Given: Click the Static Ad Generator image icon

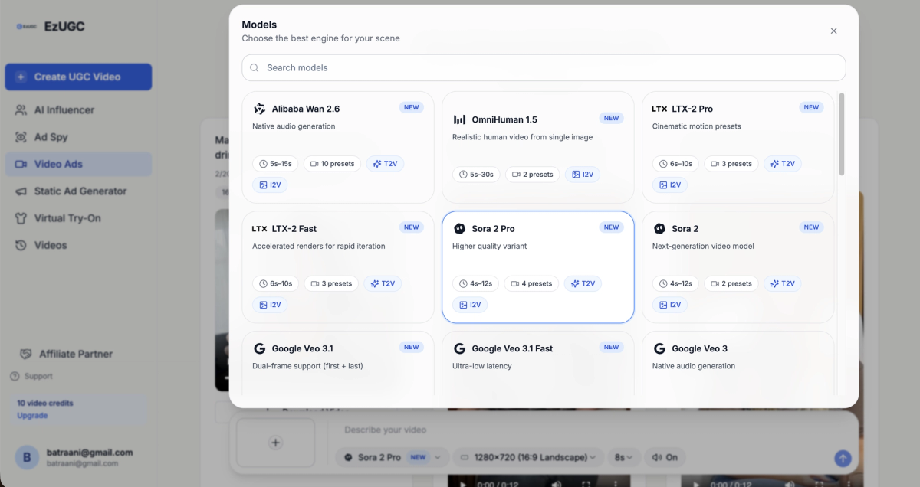Looking at the screenshot, I should point(21,191).
